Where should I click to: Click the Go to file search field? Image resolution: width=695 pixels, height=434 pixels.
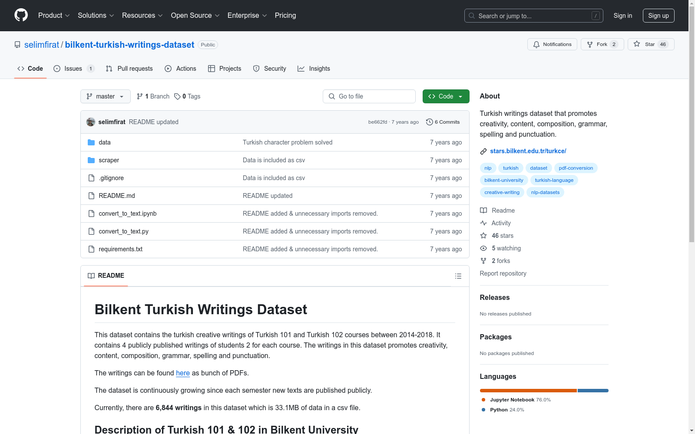point(369,96)
